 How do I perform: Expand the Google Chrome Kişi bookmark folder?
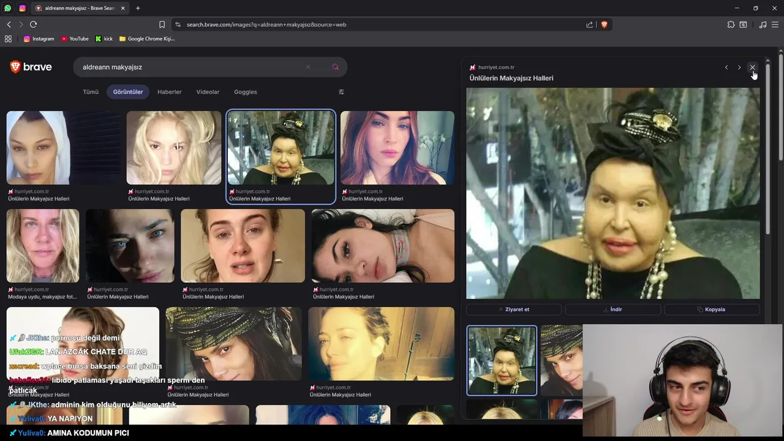tap(147, 39)
